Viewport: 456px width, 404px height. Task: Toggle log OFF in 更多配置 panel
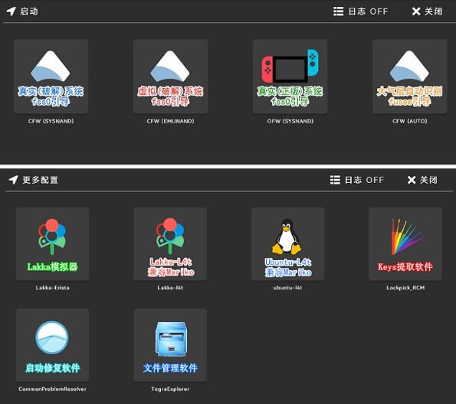pyautogui.click(x=357, y=180)
